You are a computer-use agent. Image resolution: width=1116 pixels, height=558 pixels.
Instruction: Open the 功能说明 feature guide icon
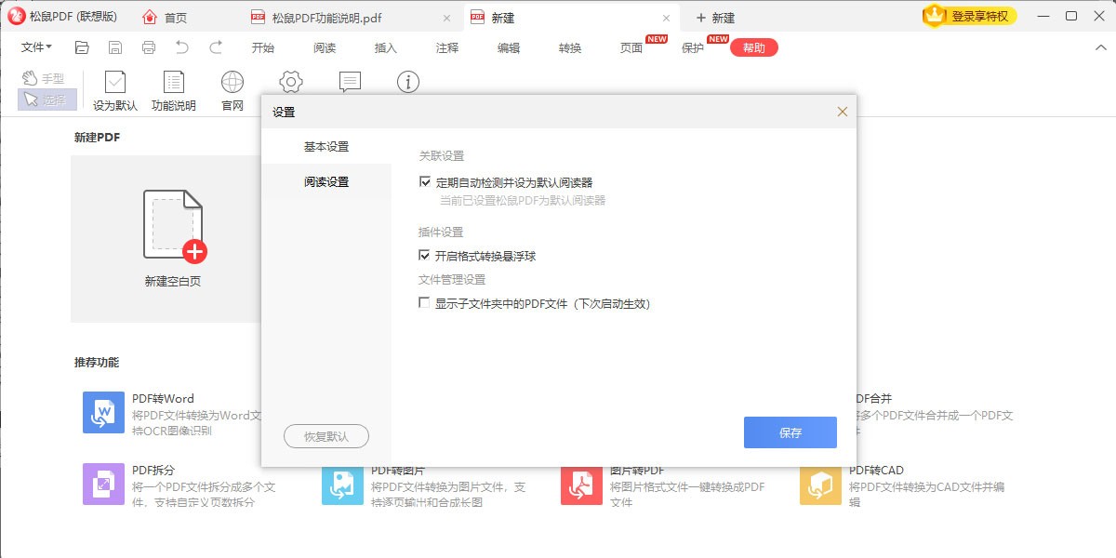tap(173, 87)
